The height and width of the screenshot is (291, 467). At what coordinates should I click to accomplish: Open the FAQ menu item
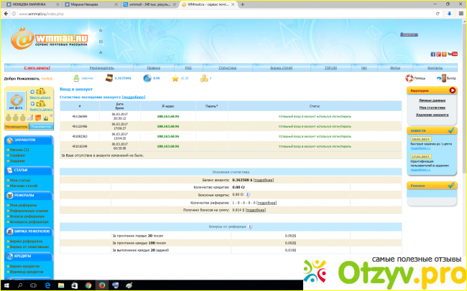coord(188,67)
